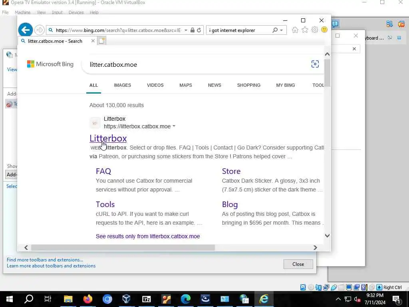
Task: Open Microsoft Edge from the taskbar
Action: [185, 299]
